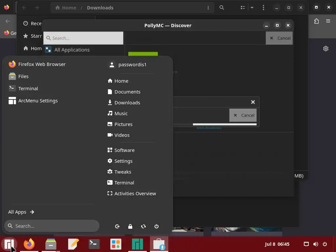Go back in Files window
The height and width of the screenshot is (252, 336).
[x=24, y=8]
